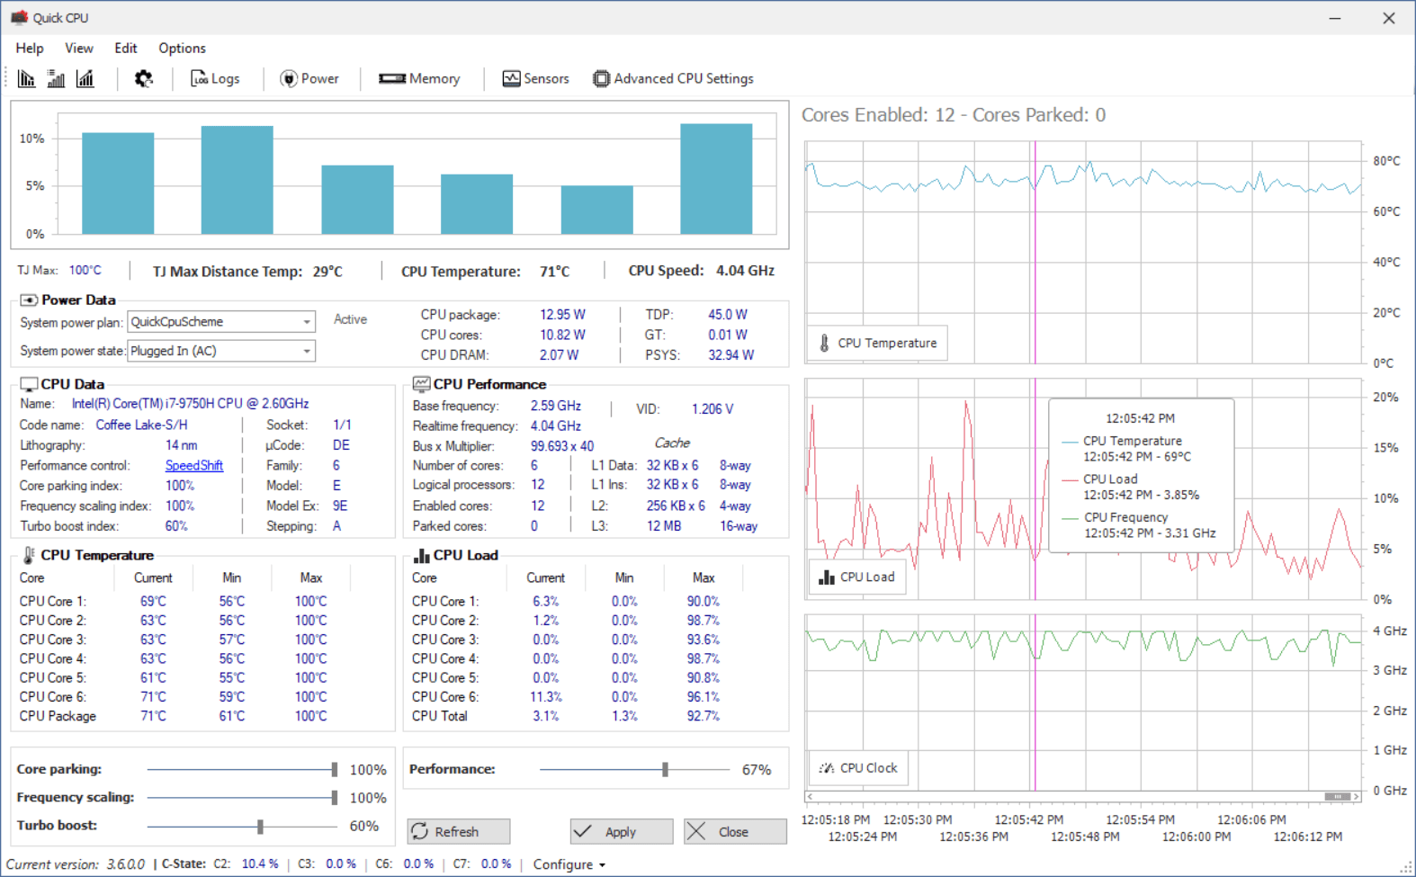This screenshot has height=877, width=1416.
Task: Show the Memory panel from toolbar
Action: click(419, 79)
